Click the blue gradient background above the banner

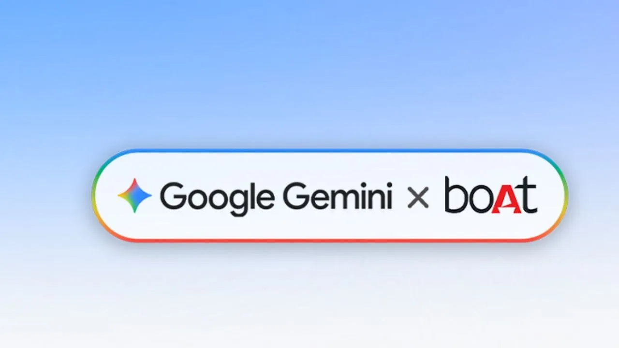309,72
